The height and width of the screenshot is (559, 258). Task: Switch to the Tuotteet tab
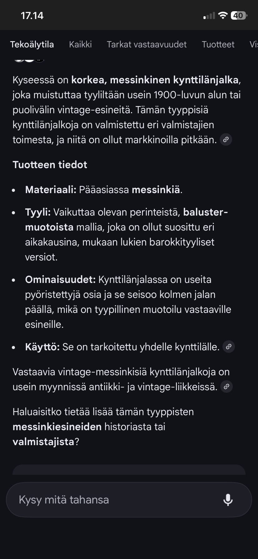[218, 44]
